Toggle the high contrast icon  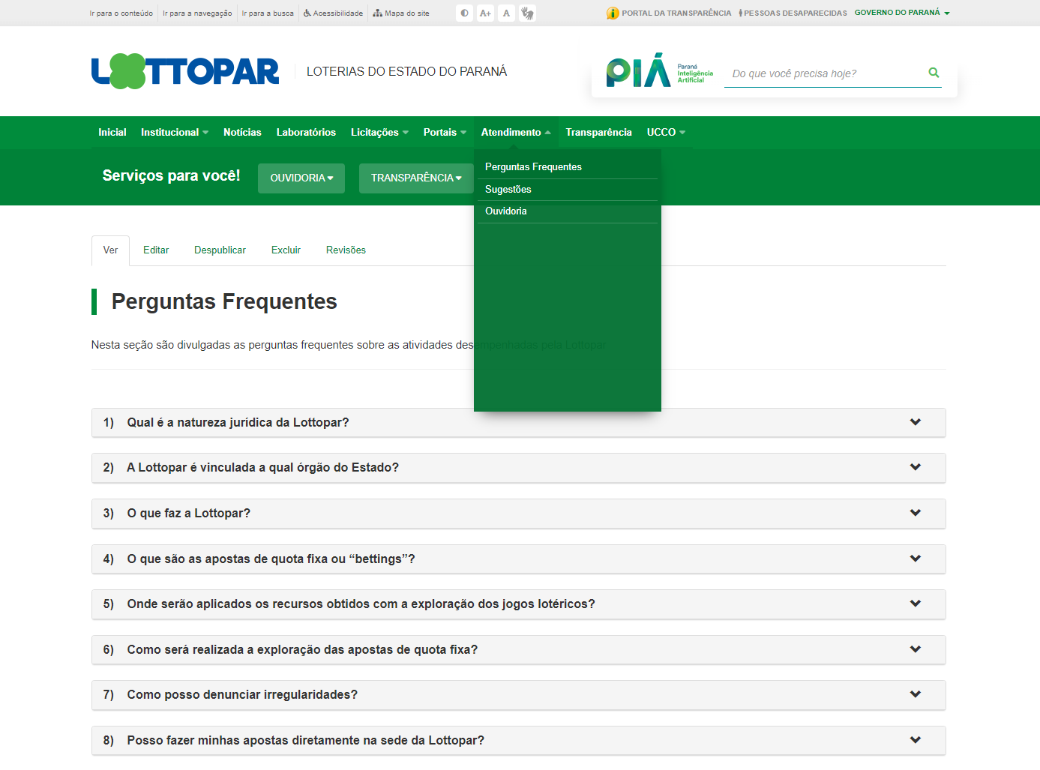click(465, 13)
